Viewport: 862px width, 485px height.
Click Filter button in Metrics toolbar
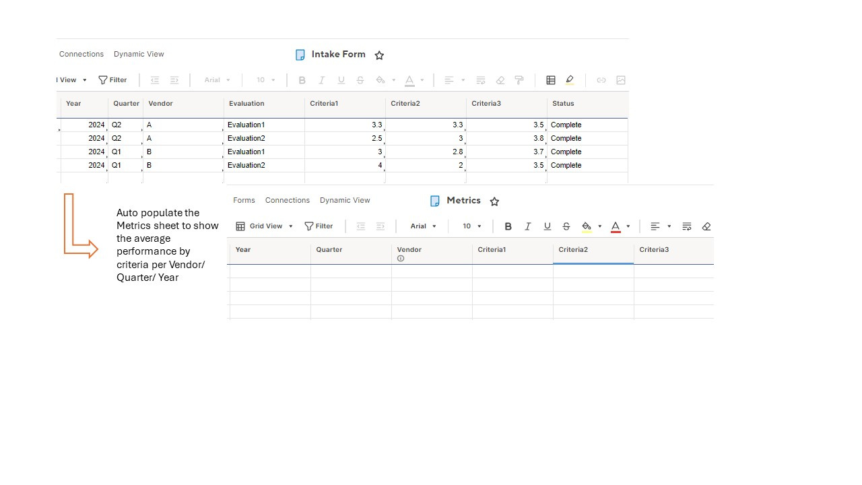(x=319, y=226)
